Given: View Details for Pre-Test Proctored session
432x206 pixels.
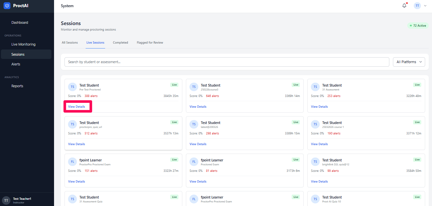Looking at the screenshot, I should [77, 107].
